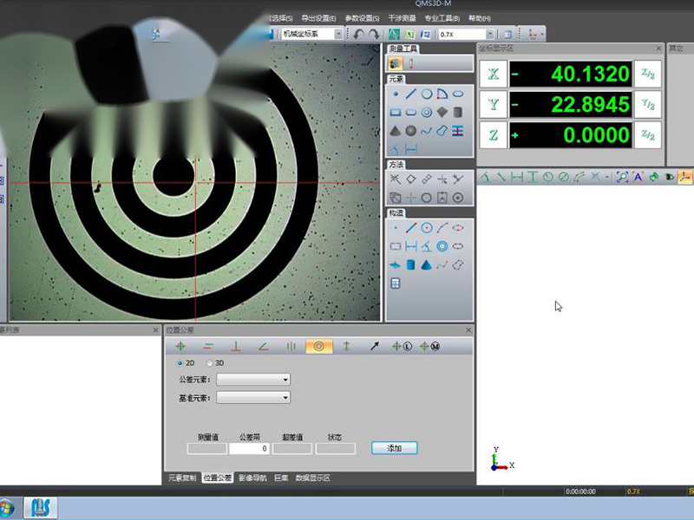The width and height of the screenshot is (694, 520).
Task: Switch to the 元素复制 tab
Action: (182, 478)
